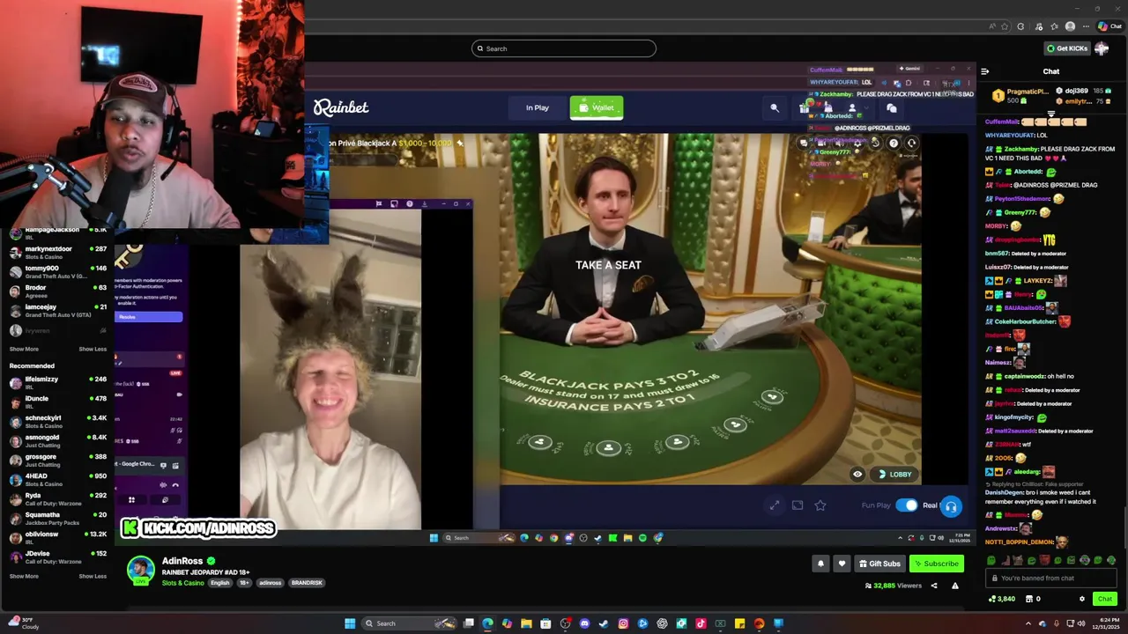Click Gift Subs button

click(879, 564)
